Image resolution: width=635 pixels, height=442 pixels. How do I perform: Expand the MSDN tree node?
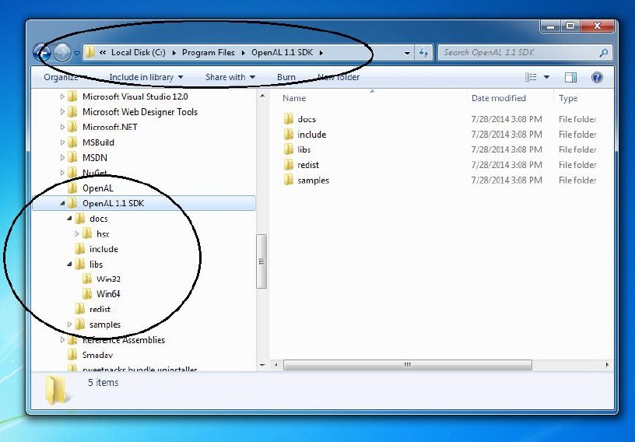pyautogui.click(x=62, y=158)
